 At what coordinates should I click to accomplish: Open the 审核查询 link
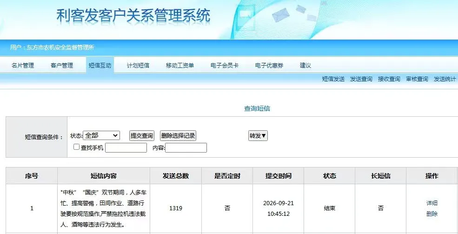tap(417, 79)
